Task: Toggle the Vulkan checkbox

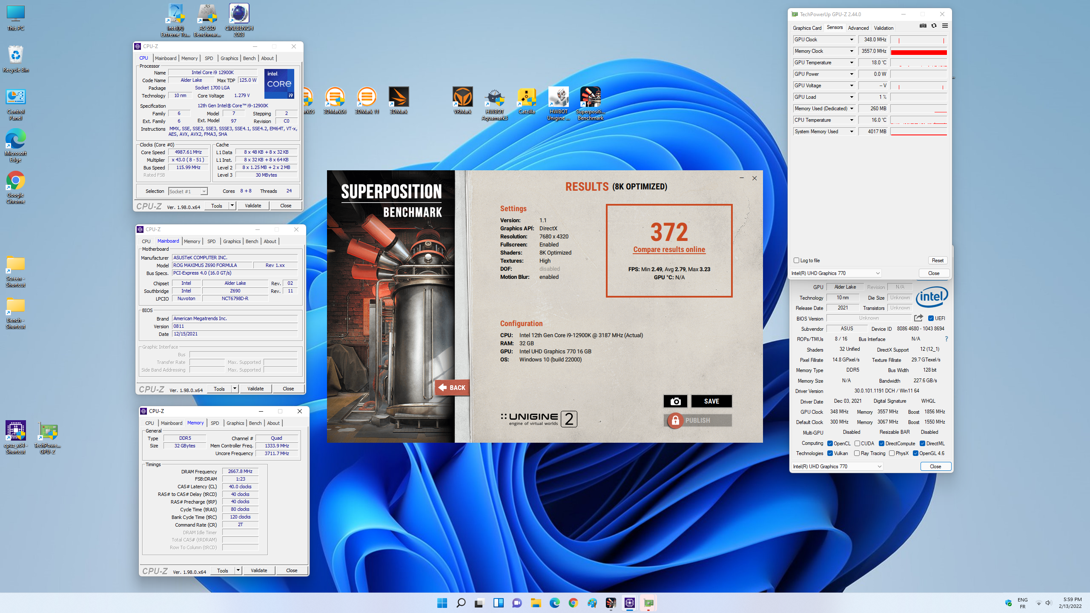Action: tap(830, 453)
